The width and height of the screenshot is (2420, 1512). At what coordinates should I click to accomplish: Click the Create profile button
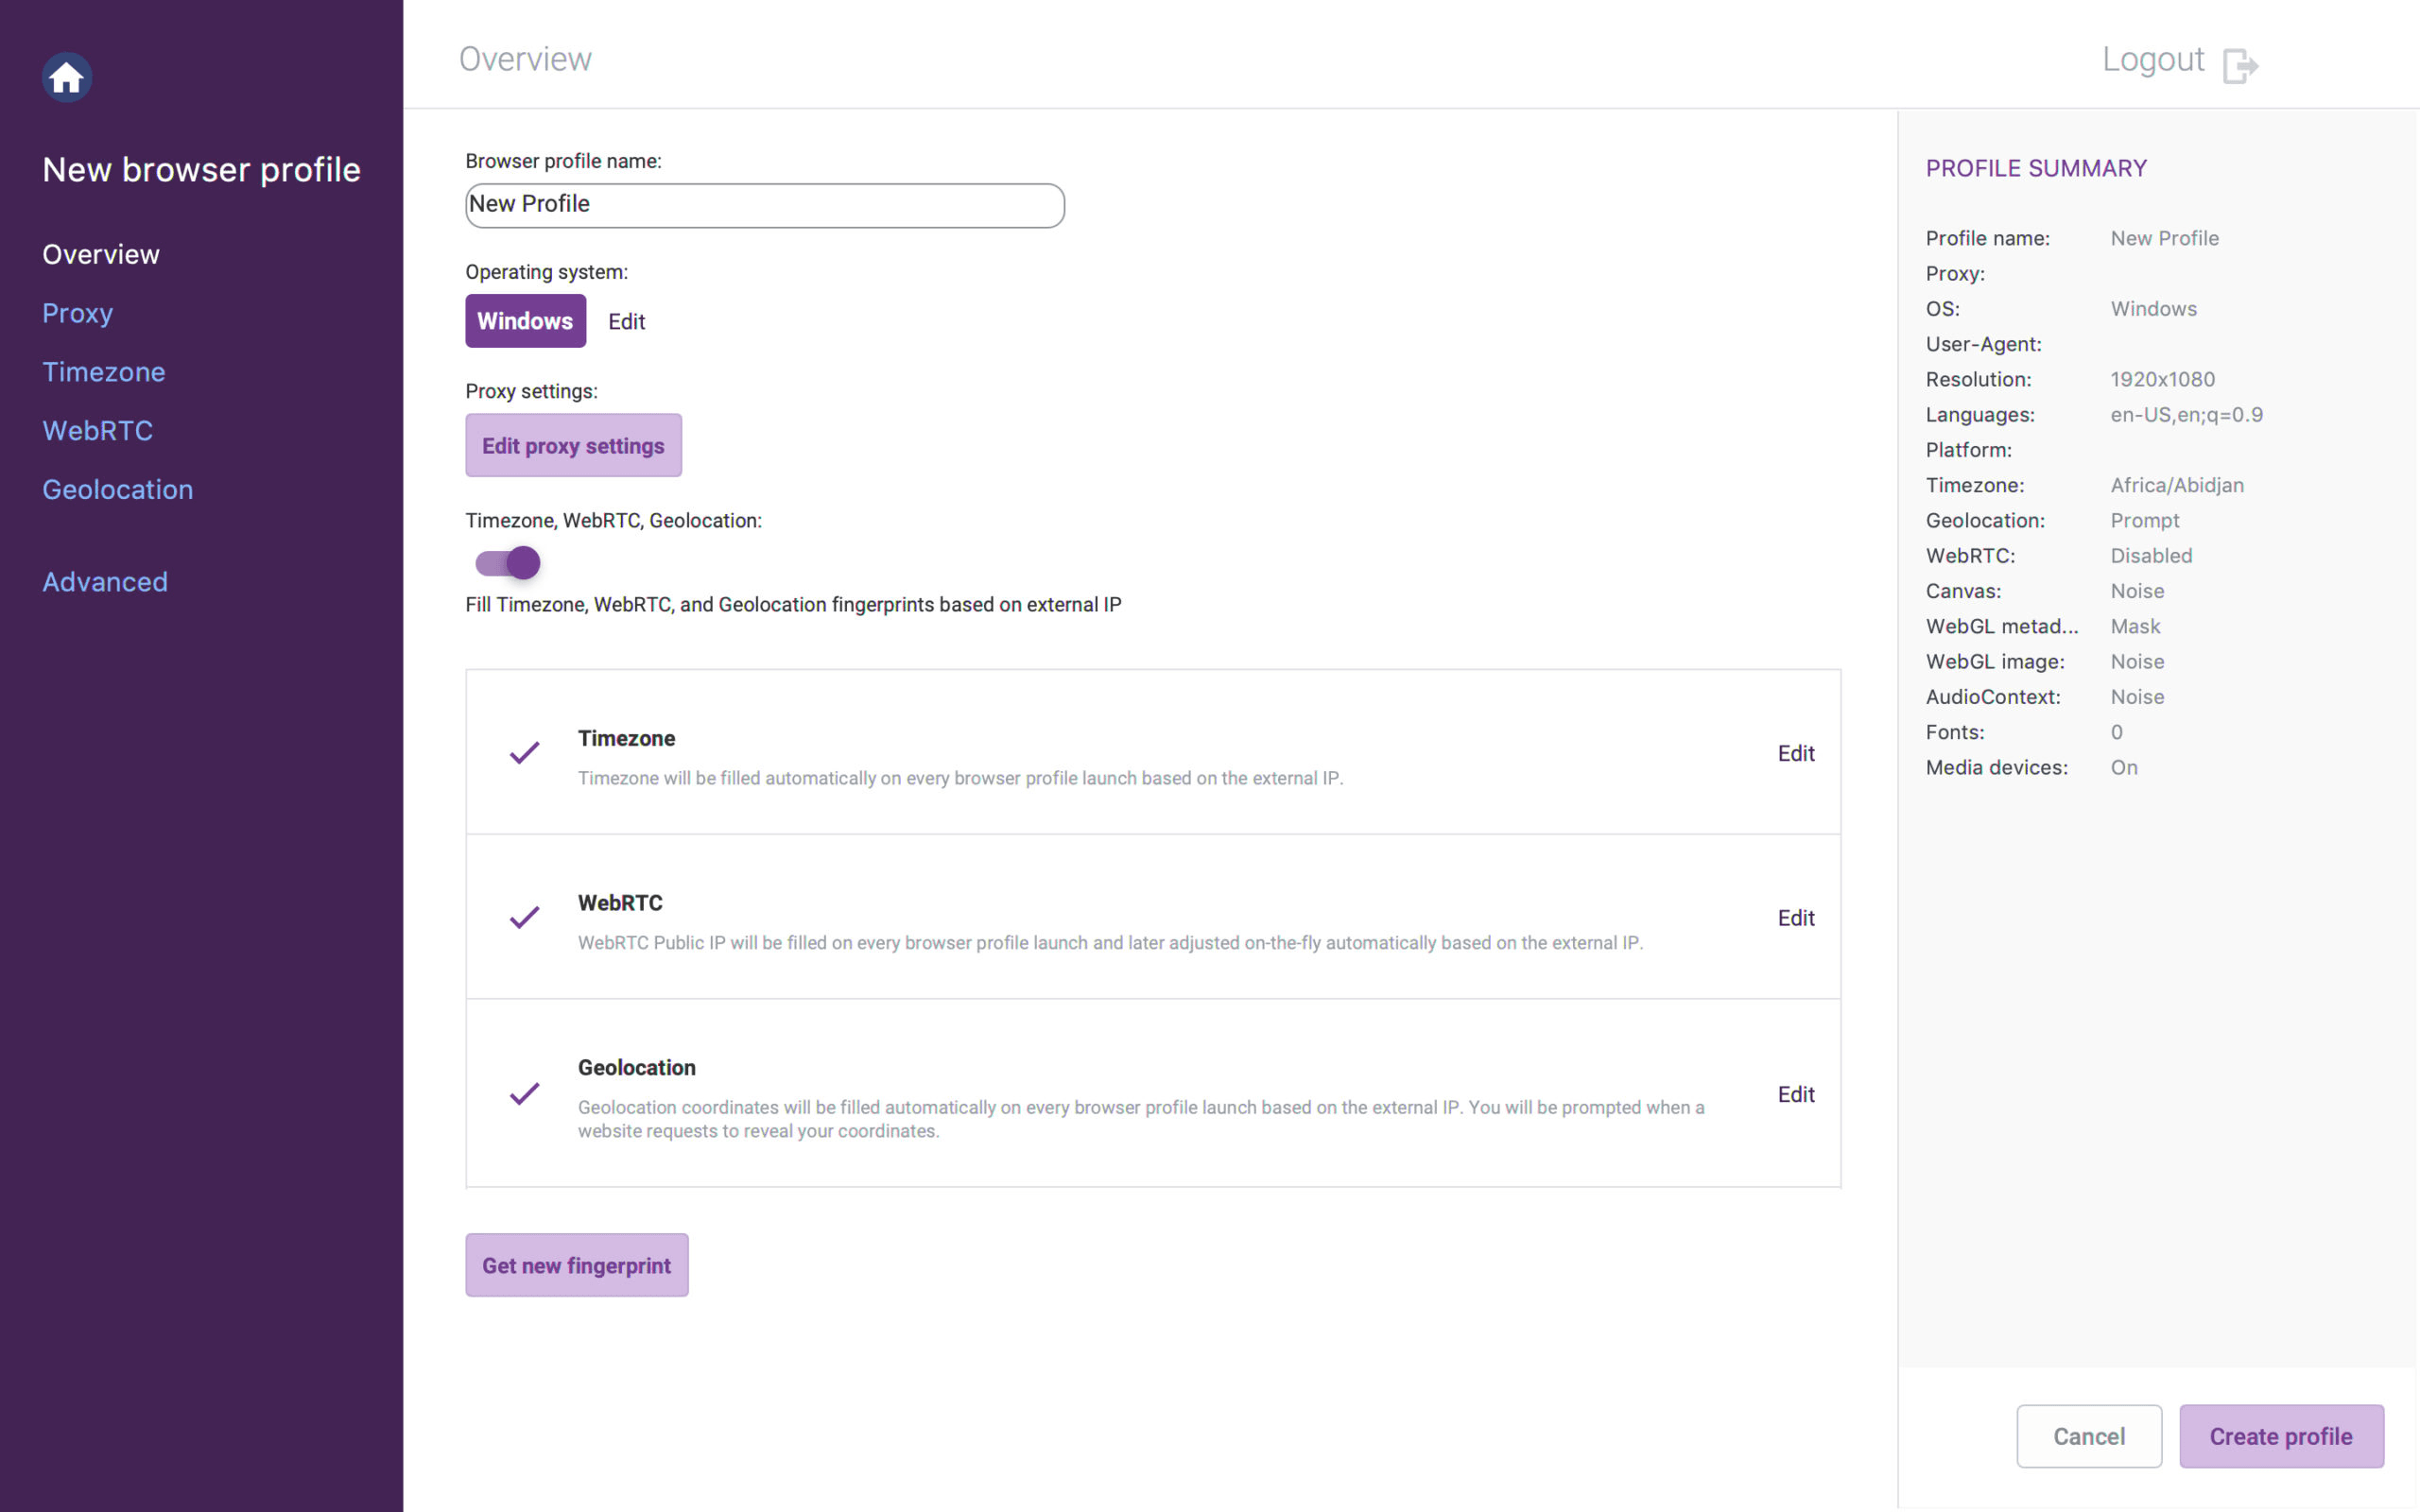[2281, 1436]
